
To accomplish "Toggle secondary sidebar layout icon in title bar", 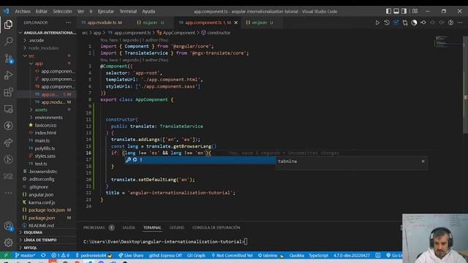I will click(404, 12).
